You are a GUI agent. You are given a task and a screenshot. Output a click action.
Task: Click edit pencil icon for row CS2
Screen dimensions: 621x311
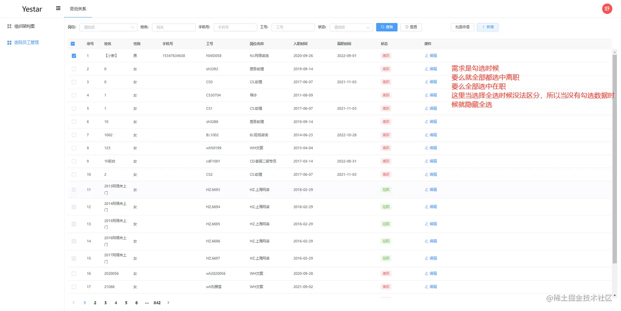(426, 175)
